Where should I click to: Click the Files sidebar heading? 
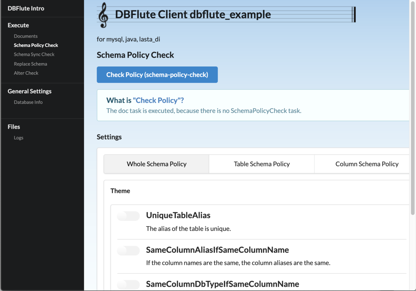14,127
